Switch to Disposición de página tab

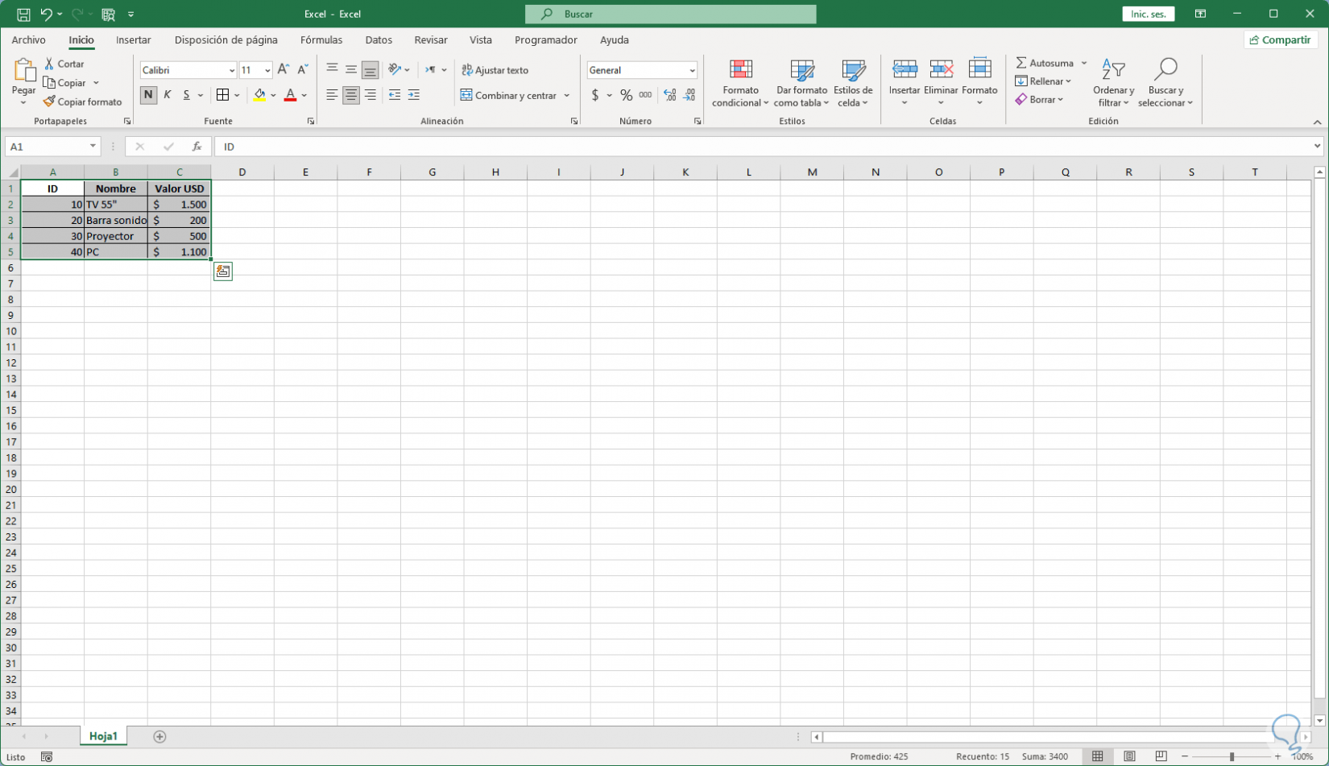226,39
